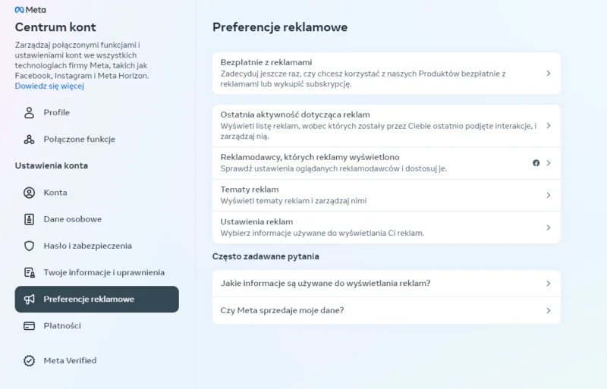Click the Hasło i zabezpieczenia shield icon
Image resolution: width=607 pixels, height=389 pixels.
tap(30, 246)
